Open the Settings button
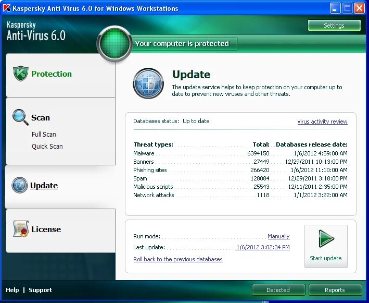This screenshot has width=369, height=303. 334,25
